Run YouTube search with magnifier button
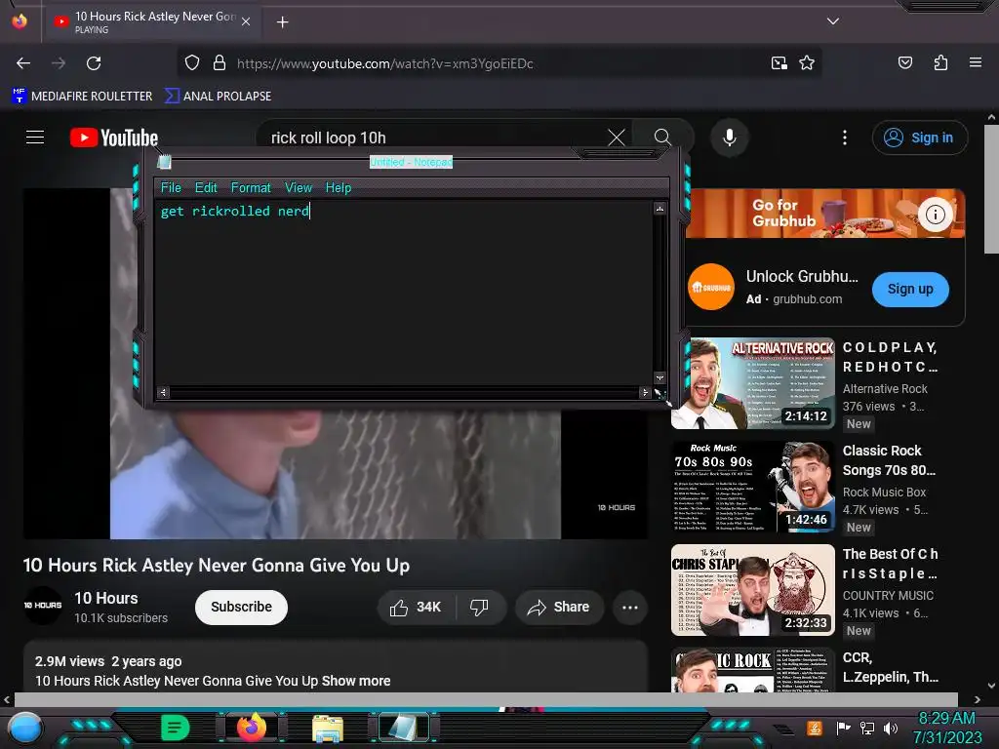This screenshot has width=999, height=749. 662,137
